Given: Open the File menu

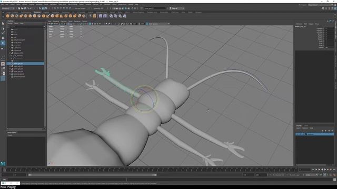Looking at the screenshot, I should coord(2,4).
